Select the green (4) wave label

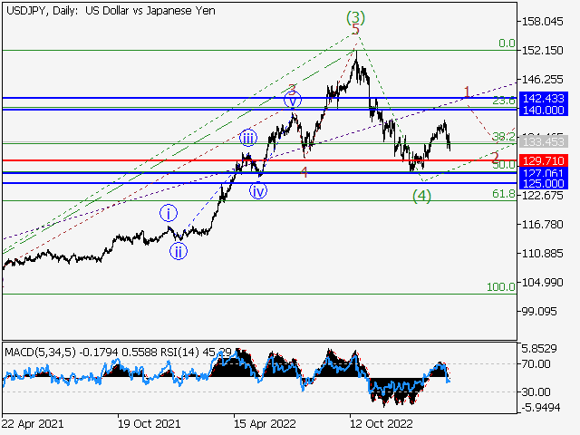421,196
